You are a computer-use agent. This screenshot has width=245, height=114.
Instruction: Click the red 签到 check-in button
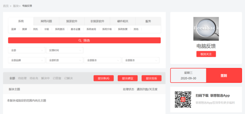[224, 75]
